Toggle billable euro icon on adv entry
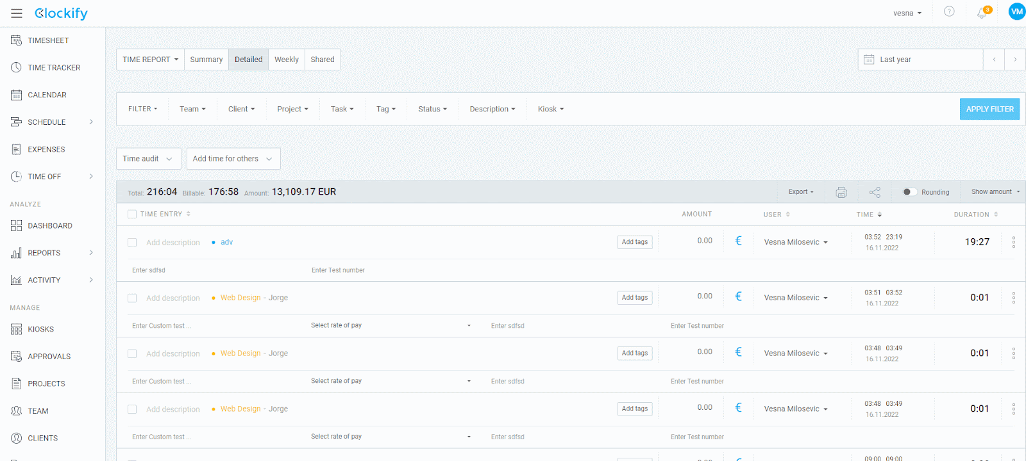 coord(738,241)
